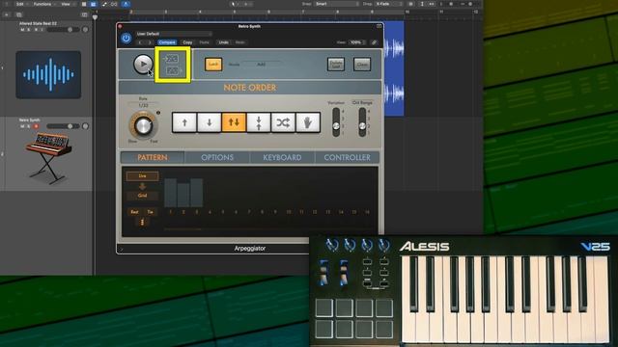Click the Delete Last button

(336, 65)
